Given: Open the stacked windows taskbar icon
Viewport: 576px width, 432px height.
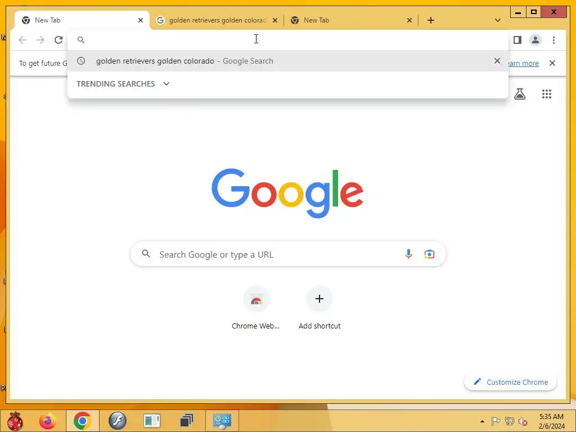Looking at the screenshot, I should (187, 421).
